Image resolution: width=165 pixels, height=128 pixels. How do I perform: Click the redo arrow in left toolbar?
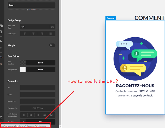(x=1, y=48)
